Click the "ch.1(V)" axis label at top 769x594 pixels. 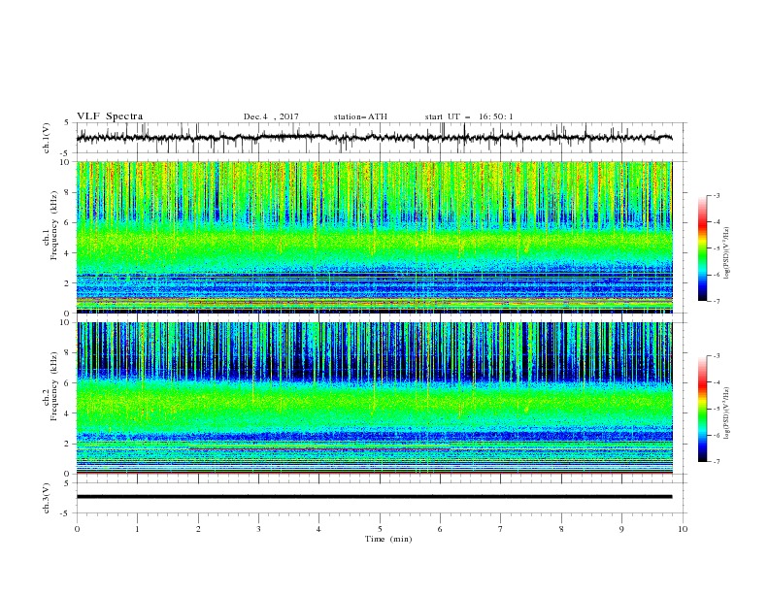47,138
